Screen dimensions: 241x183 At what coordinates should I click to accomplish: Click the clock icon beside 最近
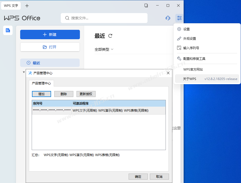(29, 63)
